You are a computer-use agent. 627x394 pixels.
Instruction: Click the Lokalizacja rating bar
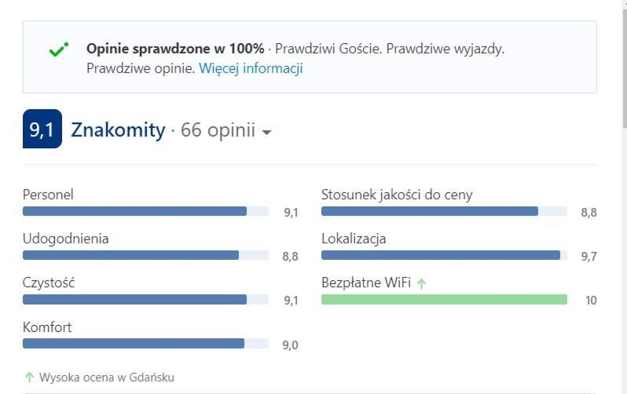[444, 255]
